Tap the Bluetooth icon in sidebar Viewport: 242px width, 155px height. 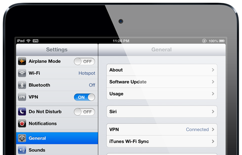point(22,85)
